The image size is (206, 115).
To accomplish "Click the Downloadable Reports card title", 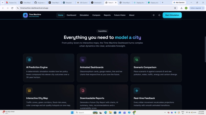I will tap(92, 98).
